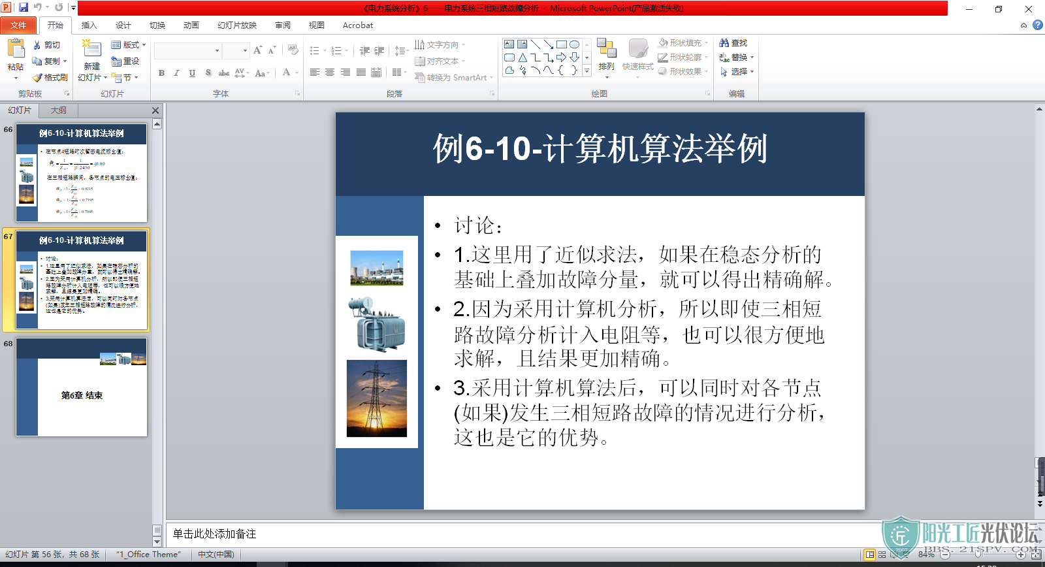Viewport: 1045px width, 567px height.
Task: Close the slide thumbnail pane with X
Action: 155,110
